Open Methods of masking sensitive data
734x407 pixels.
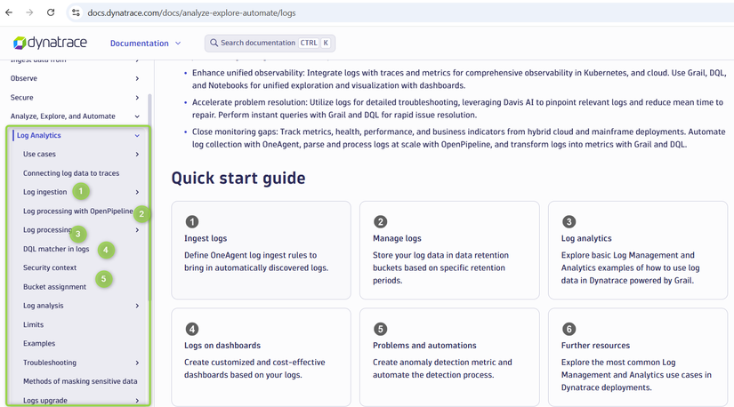tap(80, 381)
